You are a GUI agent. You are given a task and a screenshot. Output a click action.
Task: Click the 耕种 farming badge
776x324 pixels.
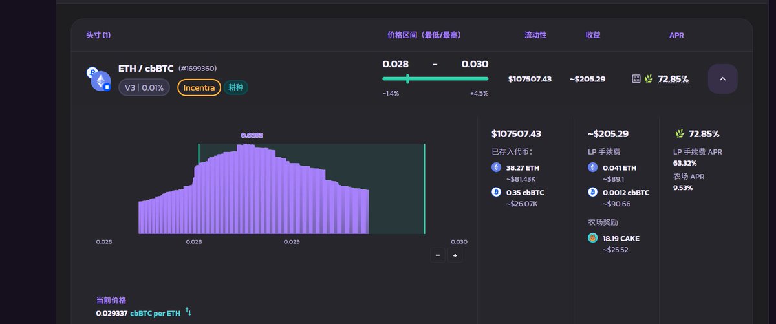pyautogui.click(x=236, y=87)
